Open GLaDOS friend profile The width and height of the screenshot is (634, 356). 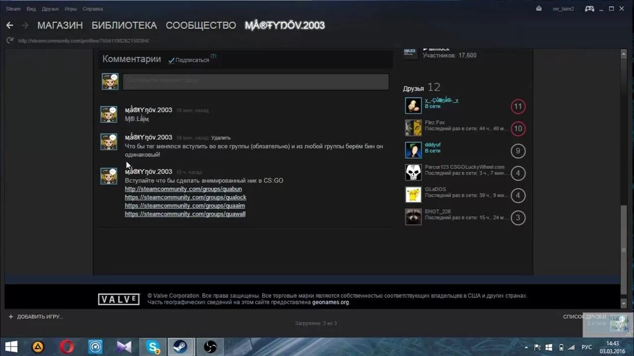click(435, 189)
